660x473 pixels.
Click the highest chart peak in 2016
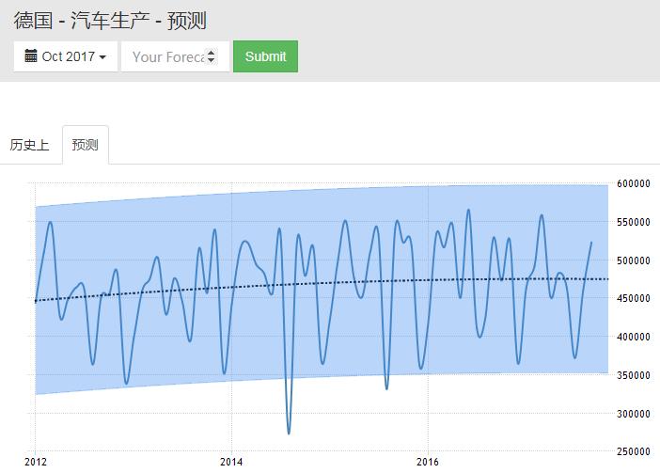(x=468, y=210)
